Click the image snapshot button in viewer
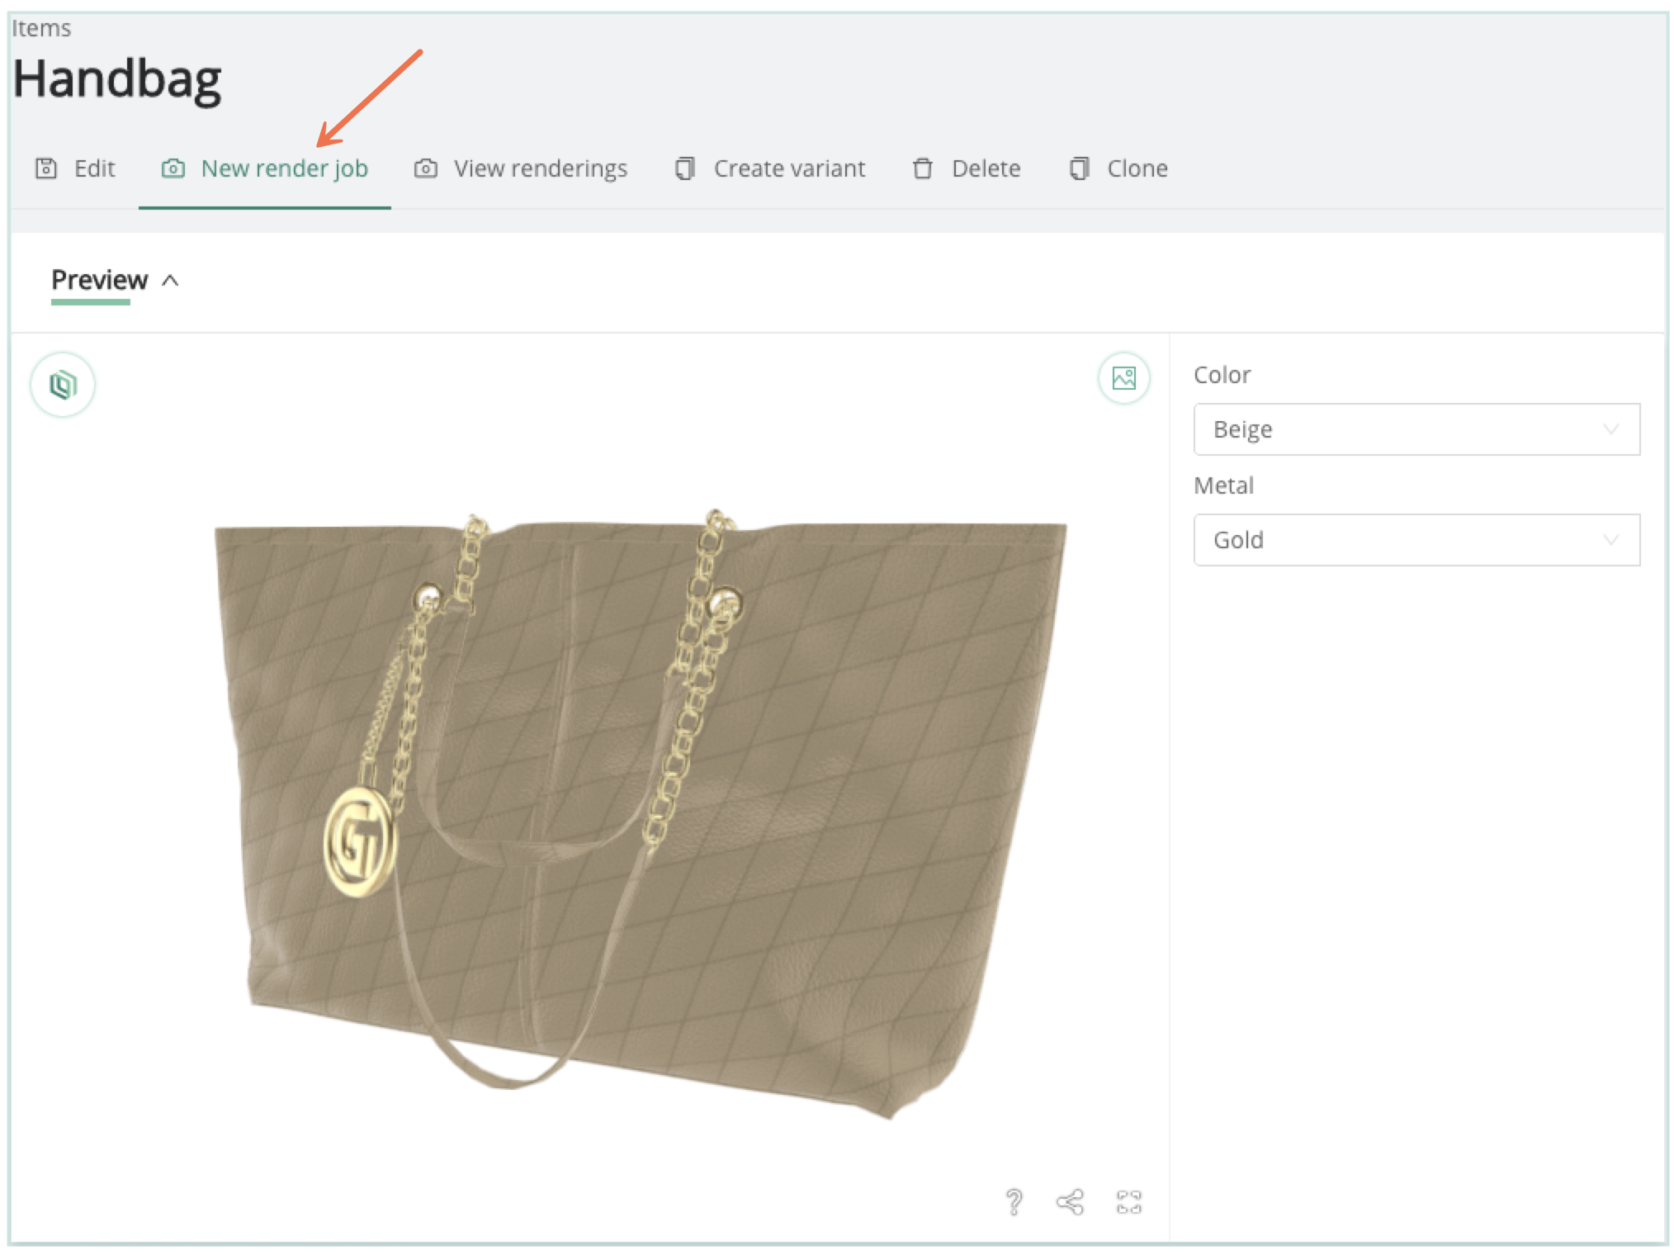 (1123, 378)
